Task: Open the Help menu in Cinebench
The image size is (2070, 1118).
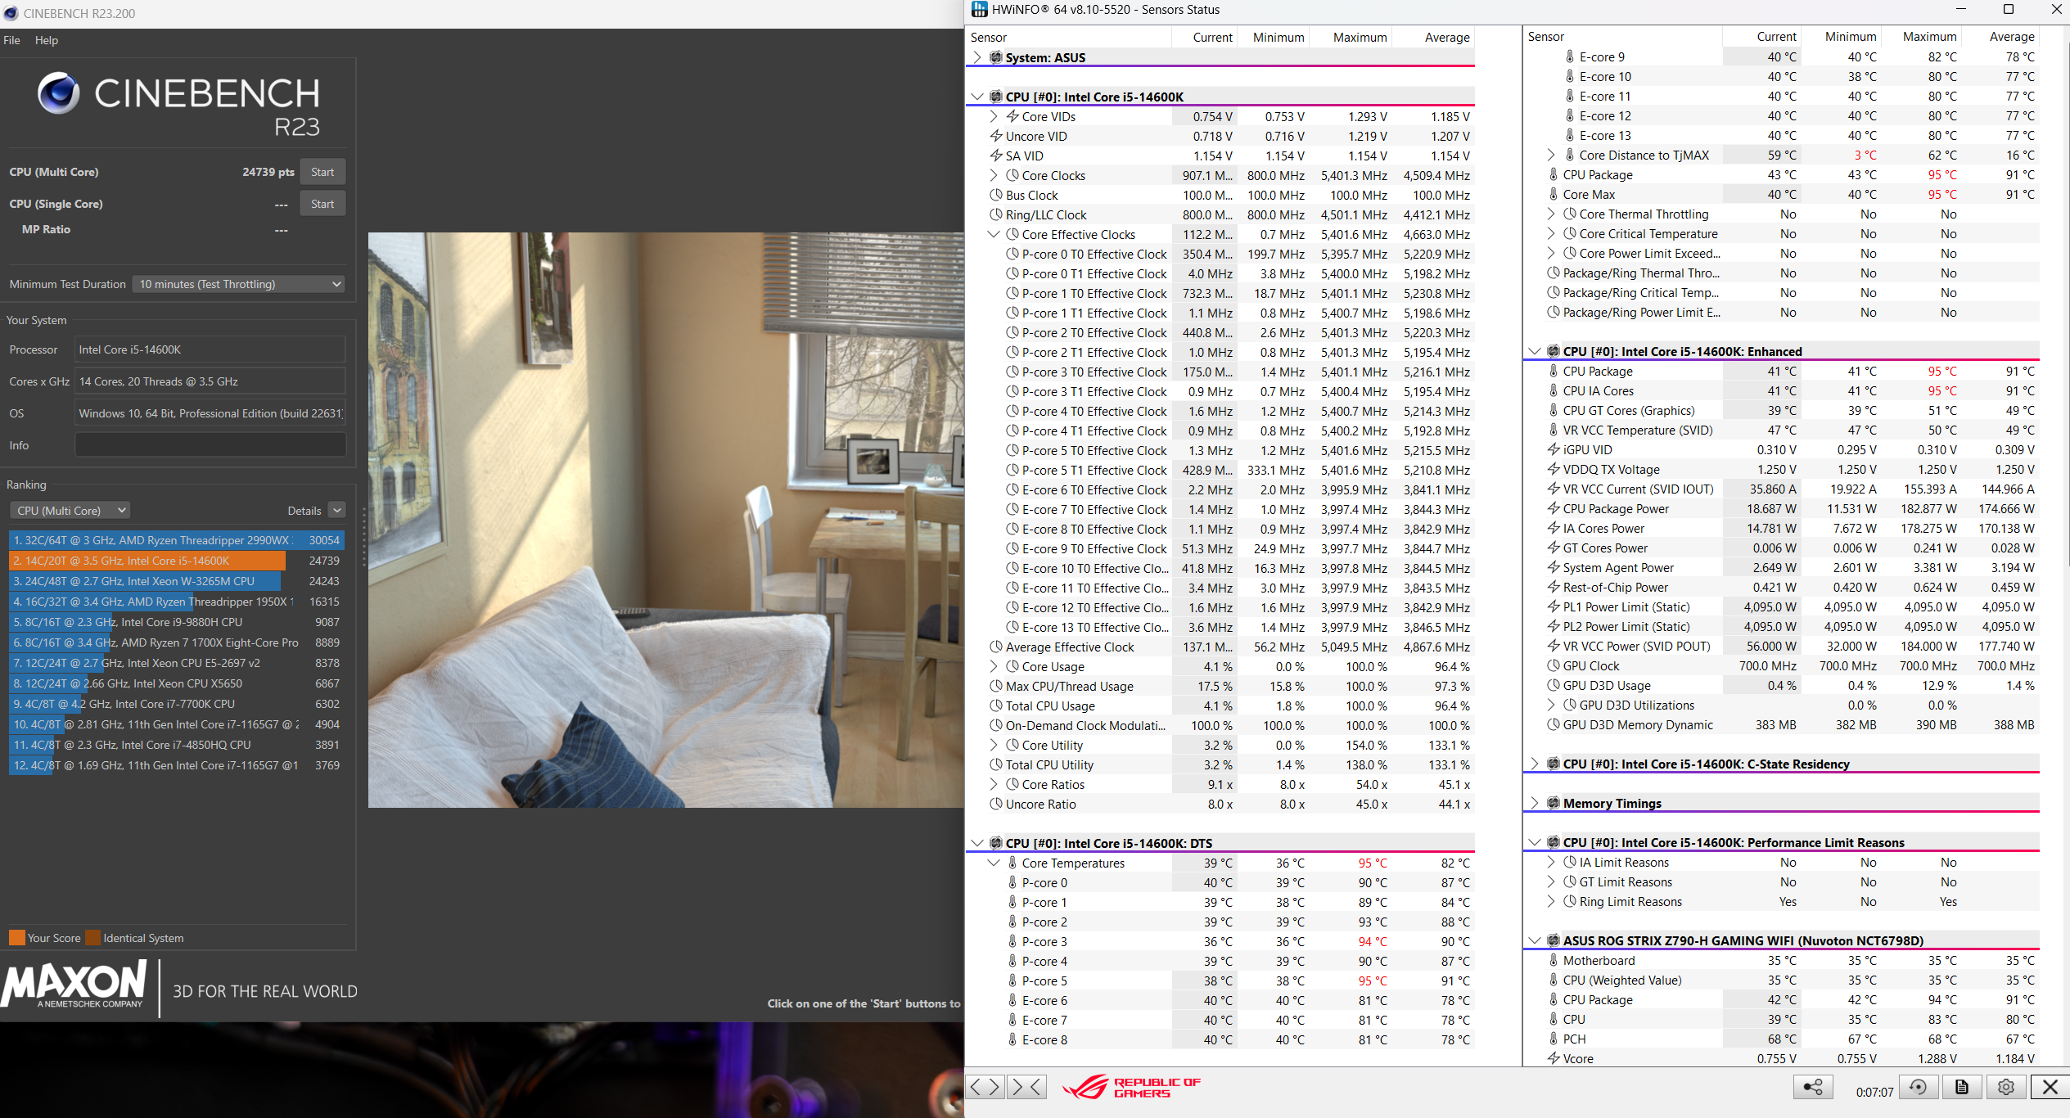Action: click(47, 40)
